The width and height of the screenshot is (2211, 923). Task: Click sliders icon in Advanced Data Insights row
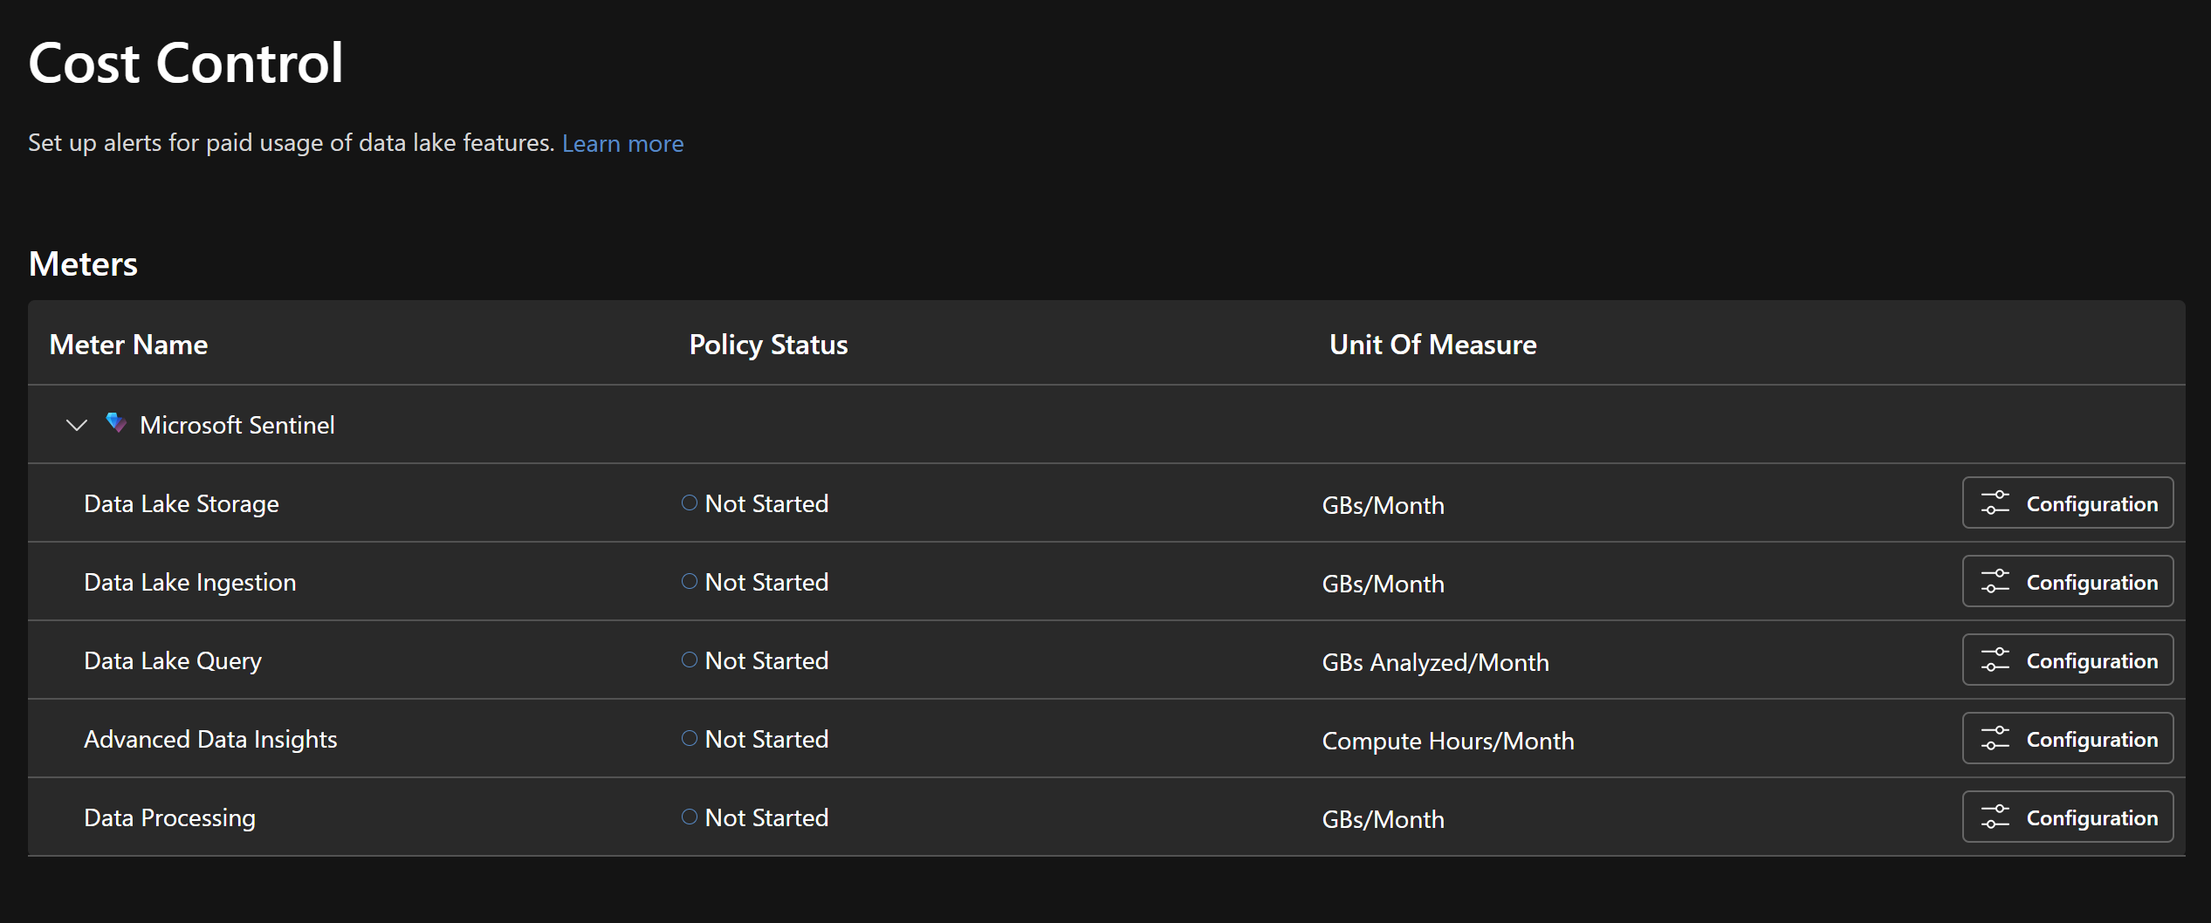pyautogui.click(x=1995, y=739)
